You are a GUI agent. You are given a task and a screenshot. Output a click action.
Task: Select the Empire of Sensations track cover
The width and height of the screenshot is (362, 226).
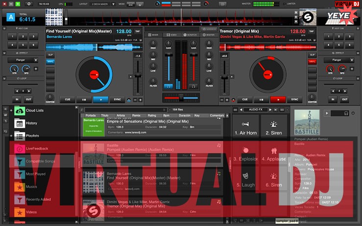pyautogui.click(x=94, y=127)
